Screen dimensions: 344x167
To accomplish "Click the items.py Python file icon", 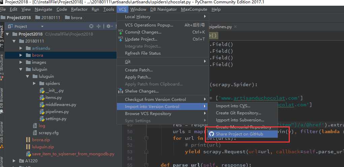I will (x=42, y=98).
